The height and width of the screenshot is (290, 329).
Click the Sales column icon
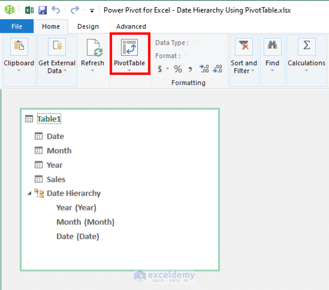39,179
